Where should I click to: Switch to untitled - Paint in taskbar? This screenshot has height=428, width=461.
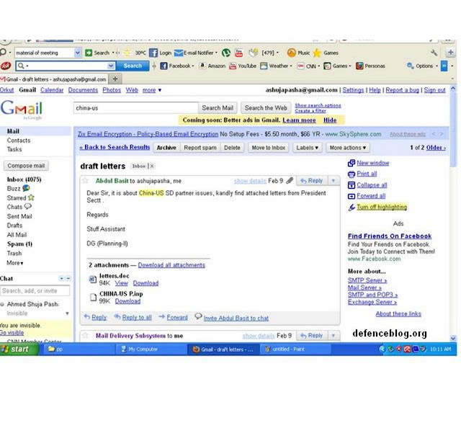point(295,349)
